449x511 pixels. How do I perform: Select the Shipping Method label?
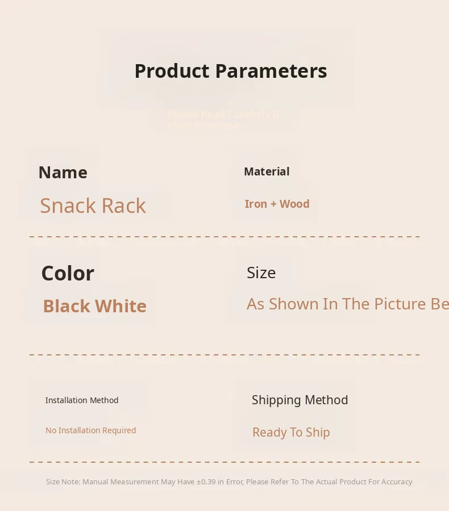coord(300,400)
